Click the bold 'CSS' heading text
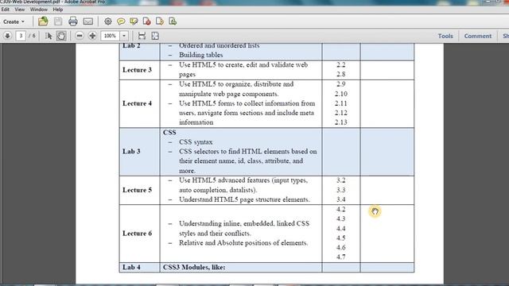This screenshot has width=509, height=286. (x=169, y=133)
